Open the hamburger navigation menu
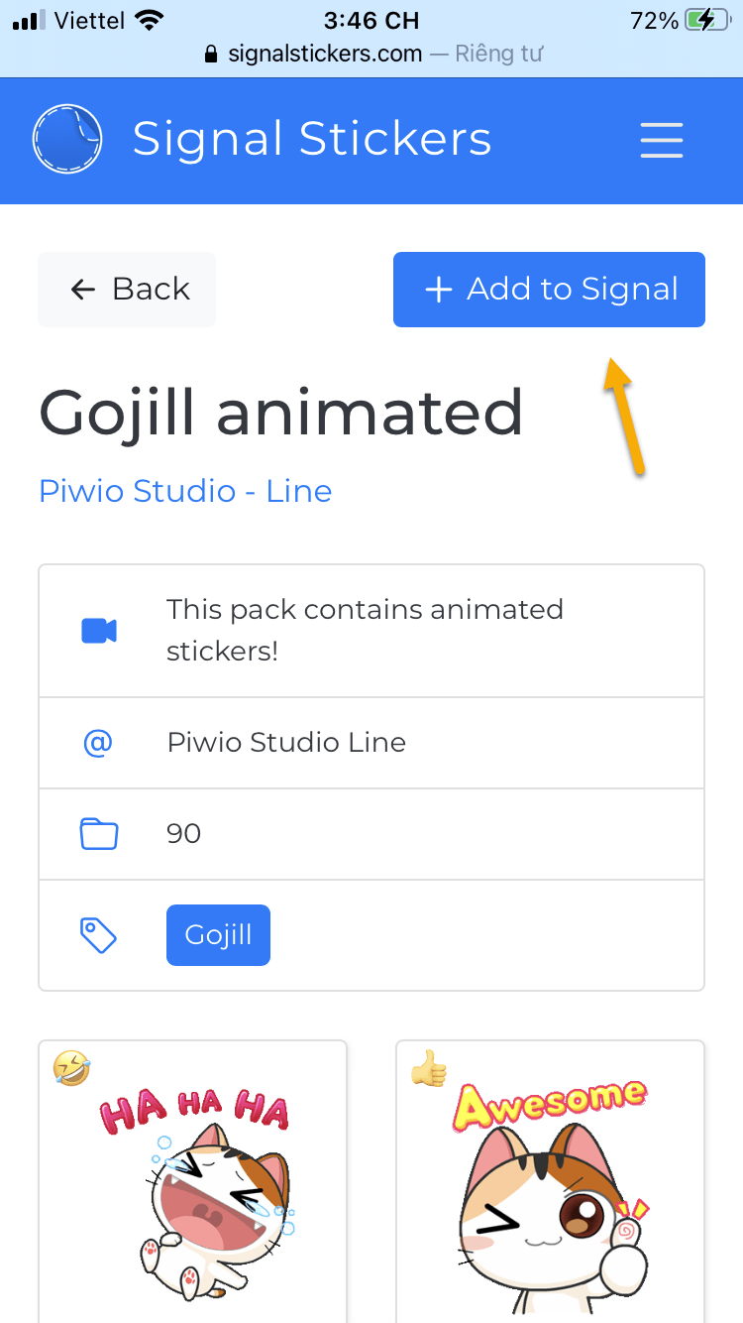Screen dimensions: 743x1323 point(661,140)
